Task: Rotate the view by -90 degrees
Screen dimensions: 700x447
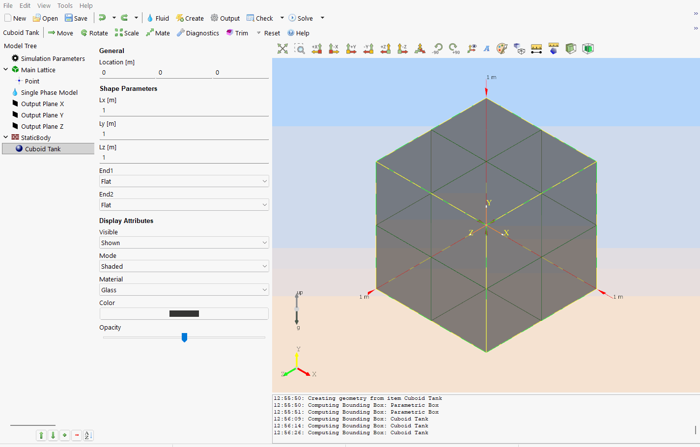Action: click(x=437, y=49)
